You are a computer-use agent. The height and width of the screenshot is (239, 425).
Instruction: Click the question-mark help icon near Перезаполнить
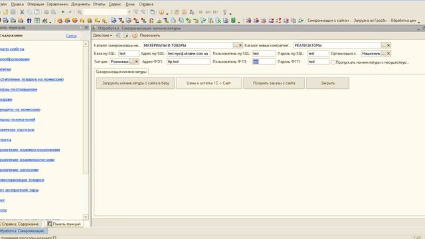coord(135,35)
